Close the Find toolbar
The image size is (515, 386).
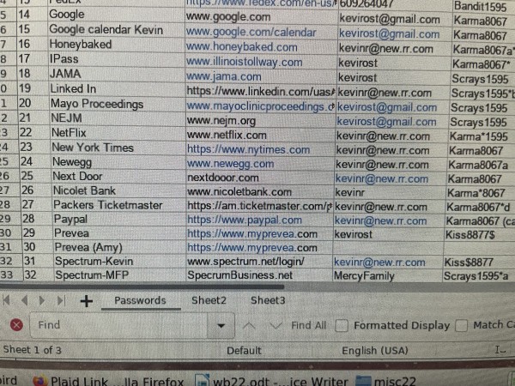15,325
